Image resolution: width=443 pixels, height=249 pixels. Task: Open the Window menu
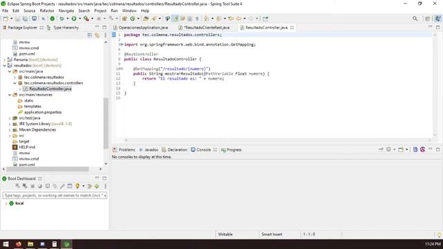click(x=129, y=11)
